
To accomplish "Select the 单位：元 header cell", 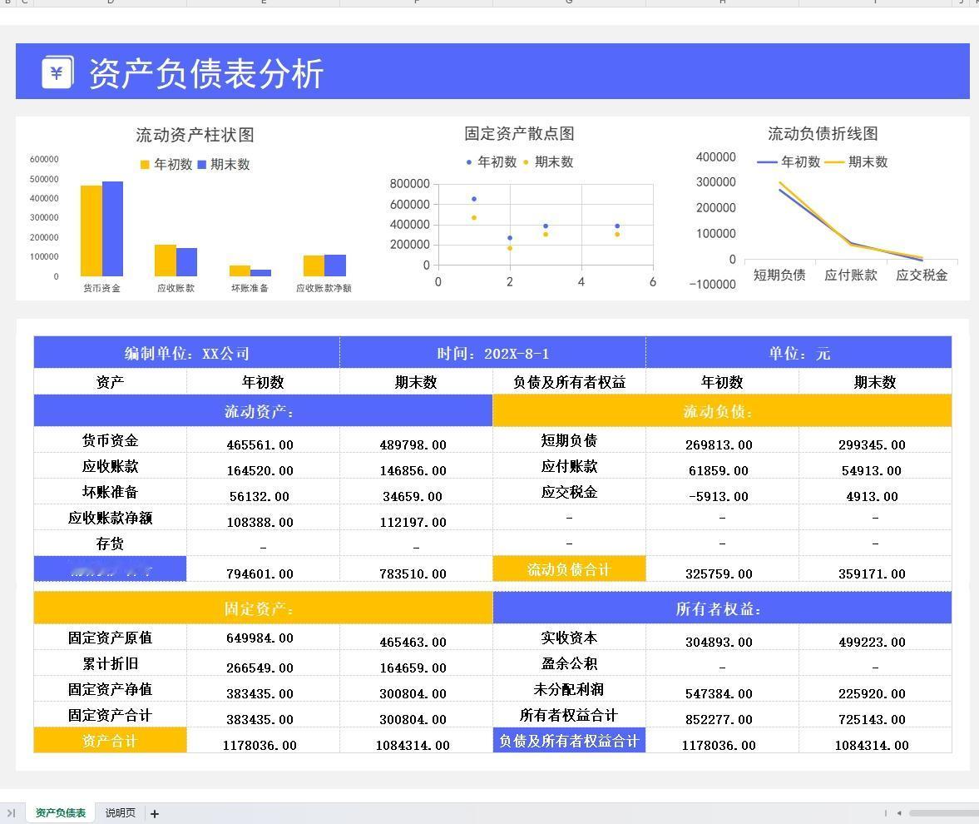I will 799,353.
